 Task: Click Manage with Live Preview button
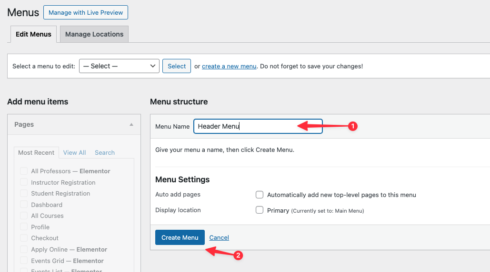[x=86, y=12]
